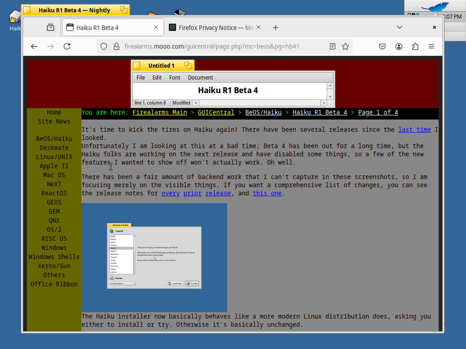466x349 pixels.
Task: Close the Firefox Privacy Notice tab
Action: pos(258,27)
